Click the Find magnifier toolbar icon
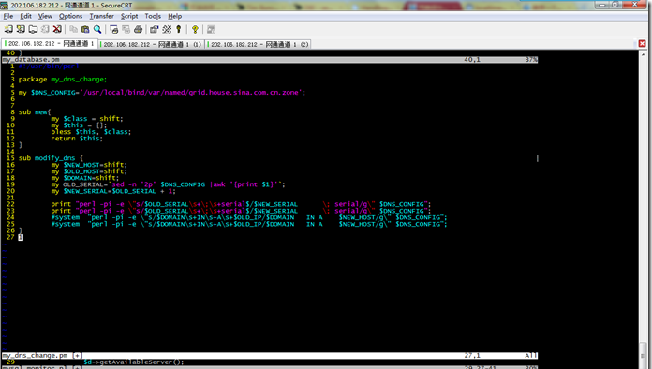Viewport: 652px width, 369px height. click(x=97, y=29)
